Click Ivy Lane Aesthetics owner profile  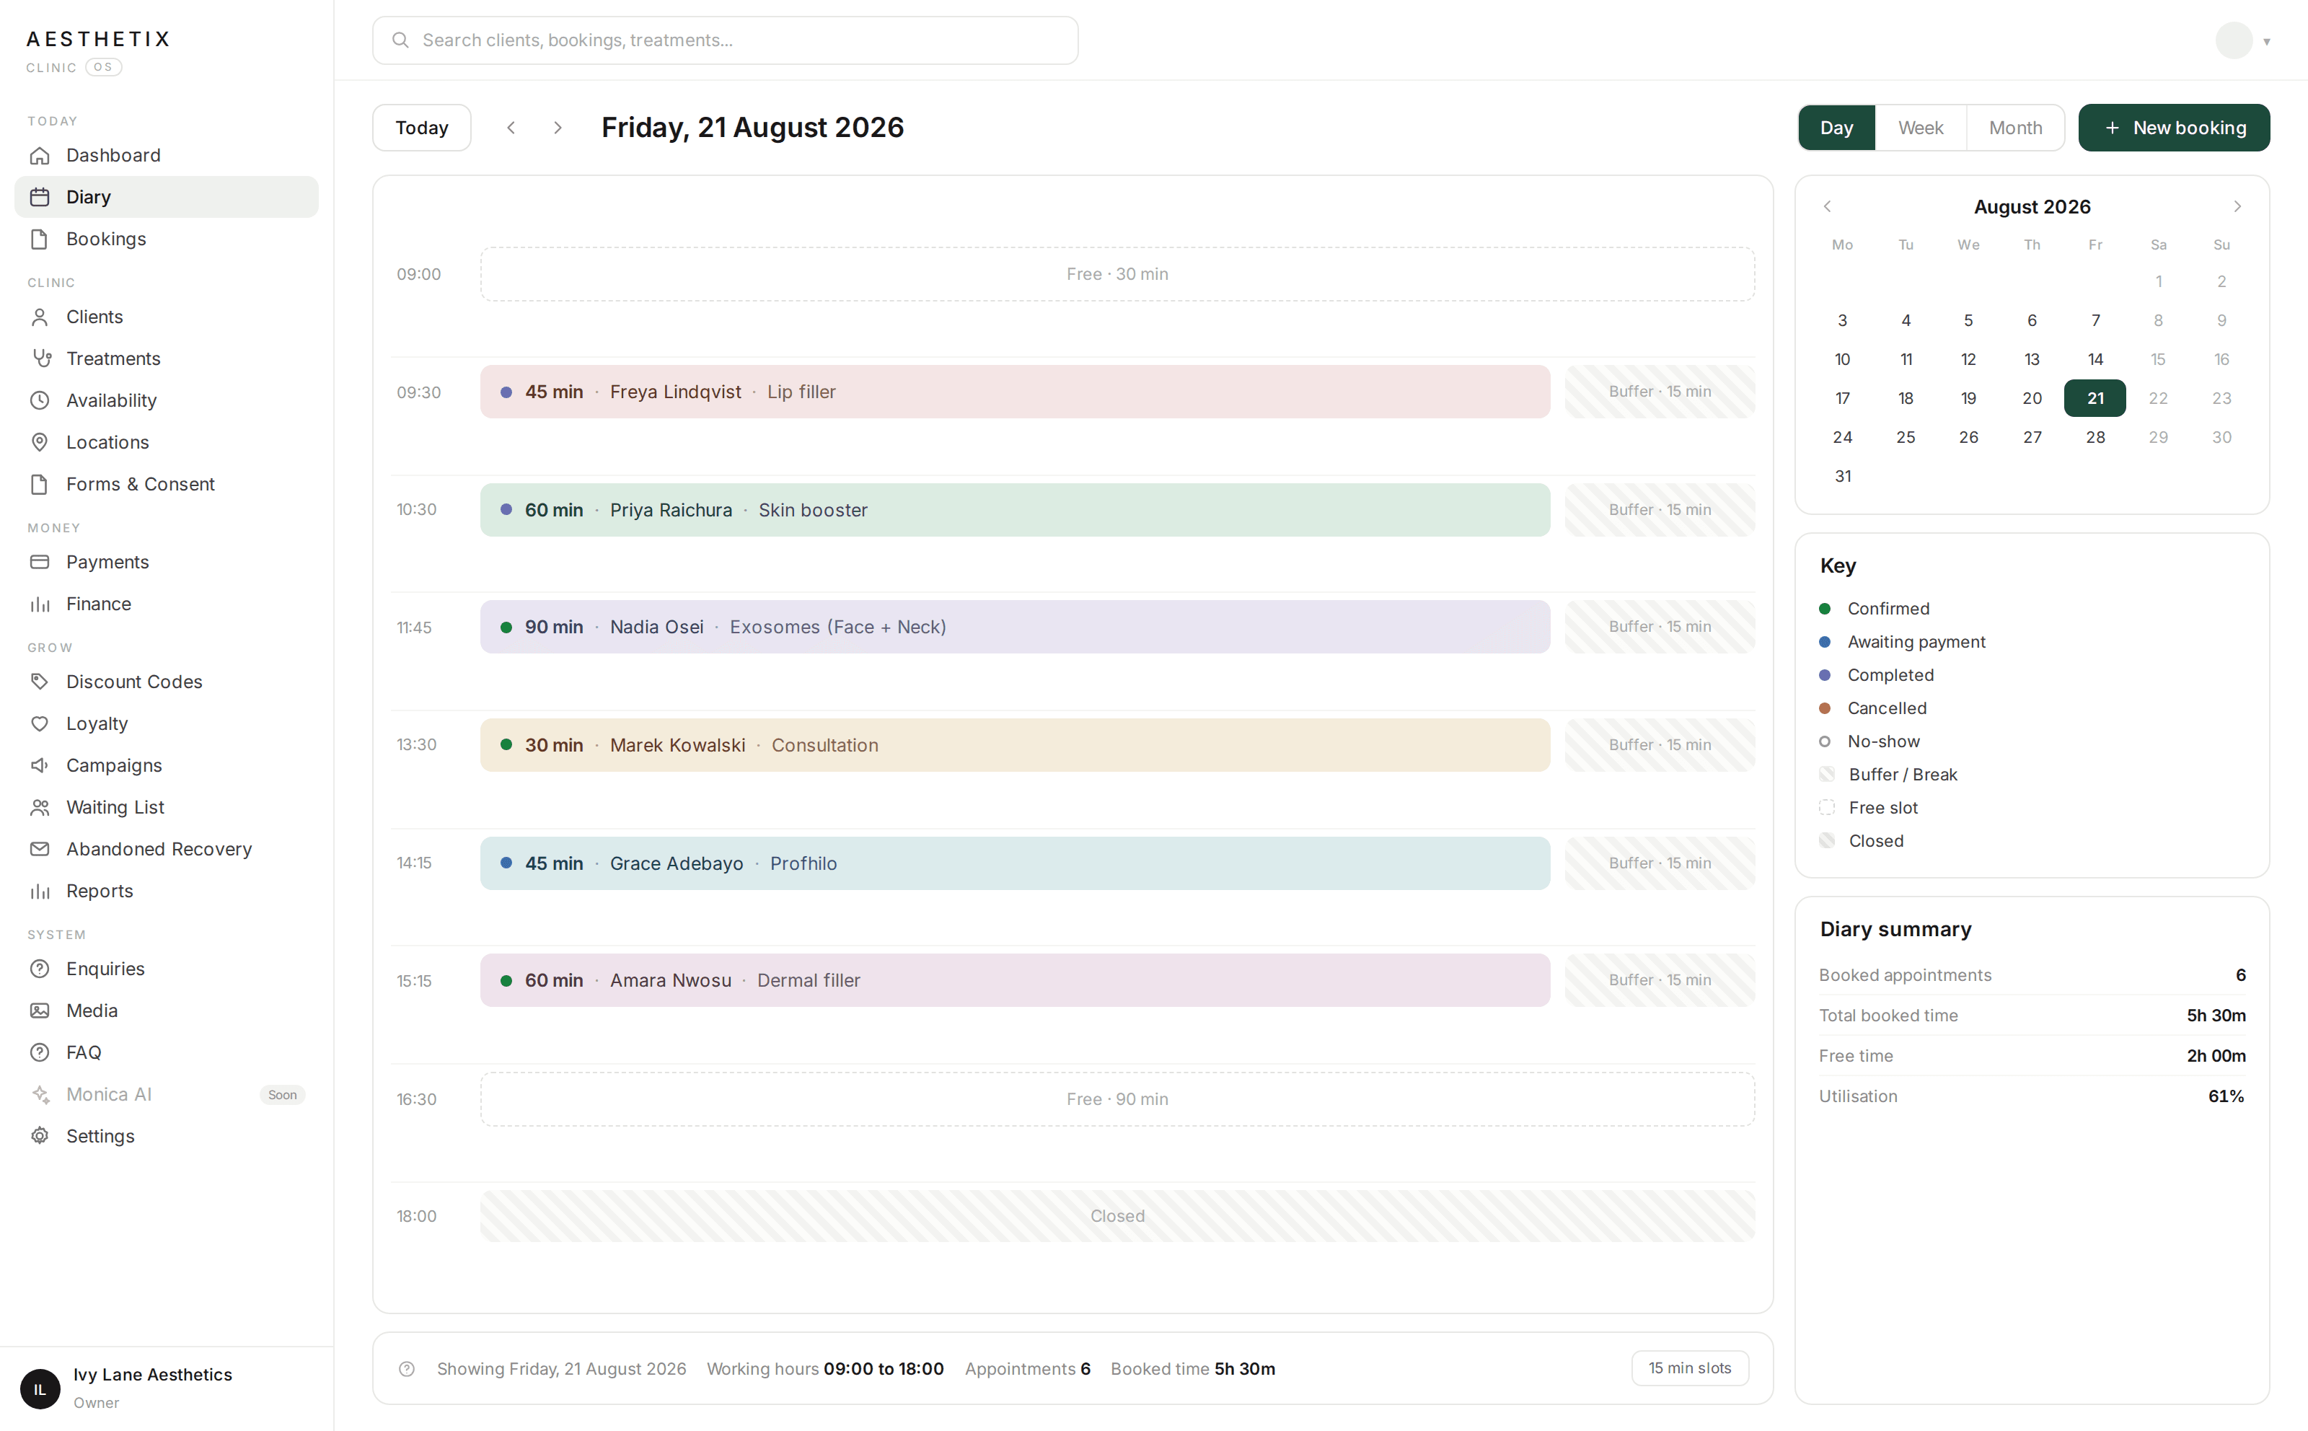(x=167, y=1388)
